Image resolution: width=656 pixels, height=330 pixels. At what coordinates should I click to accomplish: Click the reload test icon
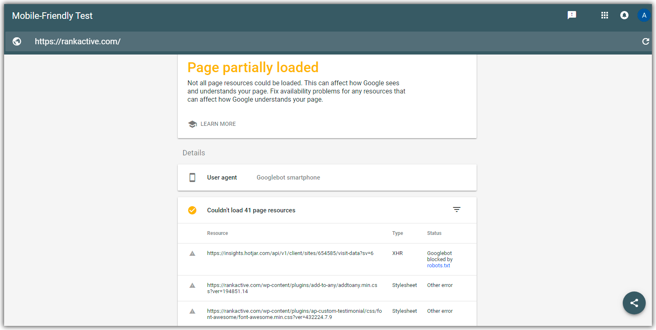[645, 41]
